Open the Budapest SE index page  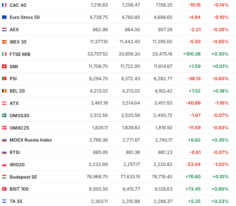(23, 177)
